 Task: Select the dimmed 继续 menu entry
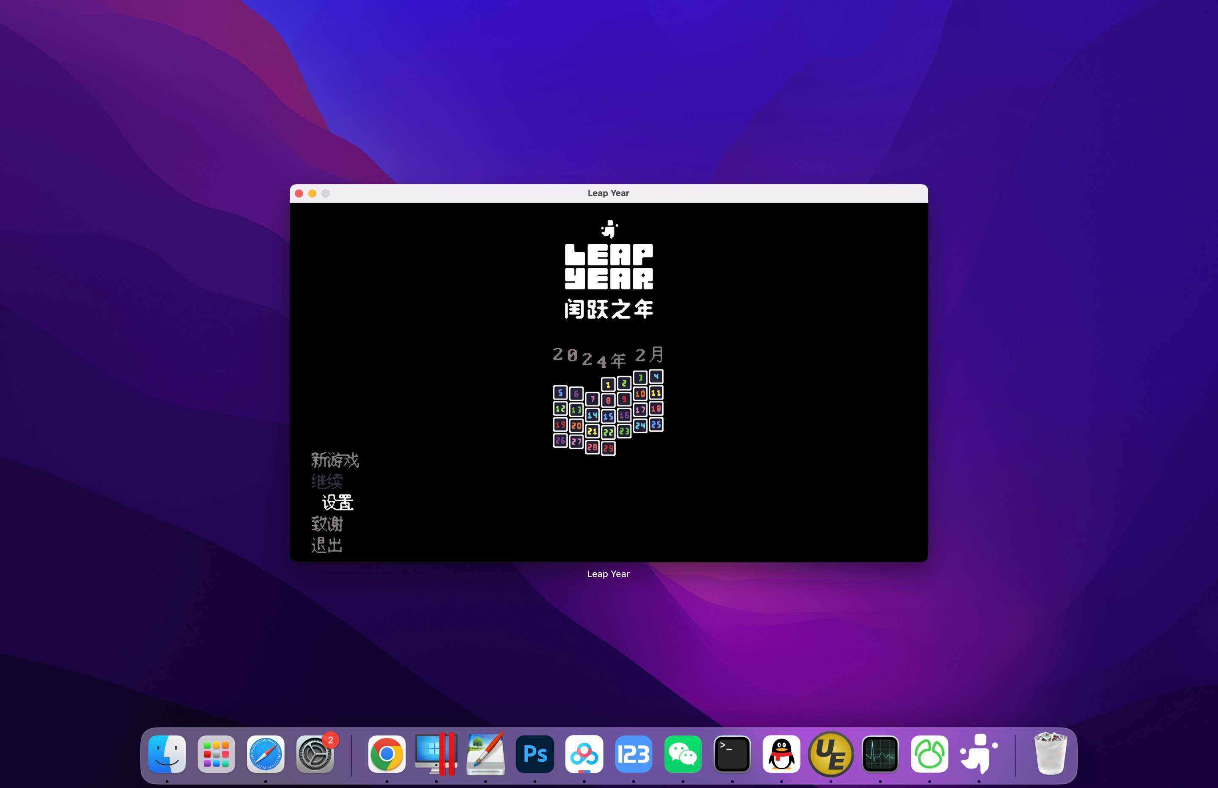tap(327, 482)
